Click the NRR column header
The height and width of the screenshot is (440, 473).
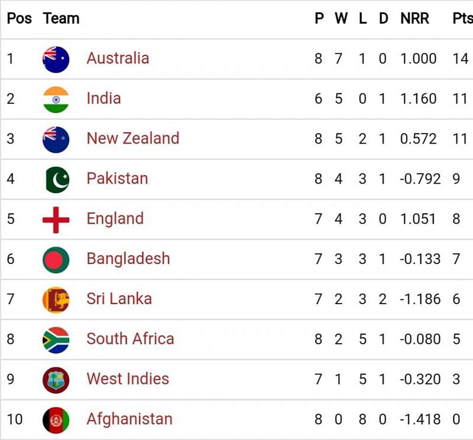pyautogui.click(x=414, y=18)
